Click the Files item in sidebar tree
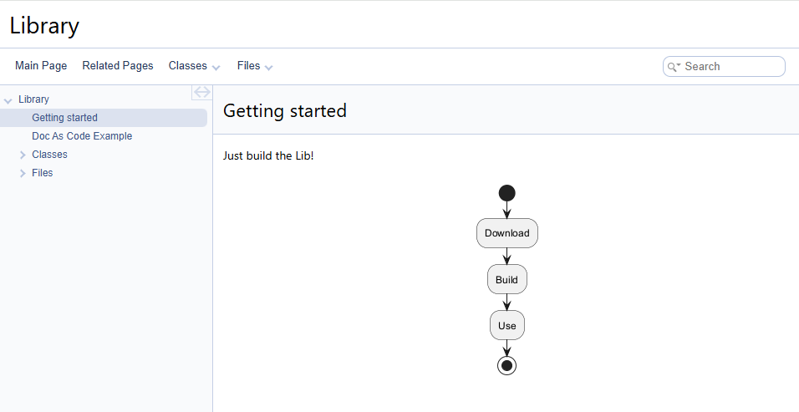 point(42,173)
